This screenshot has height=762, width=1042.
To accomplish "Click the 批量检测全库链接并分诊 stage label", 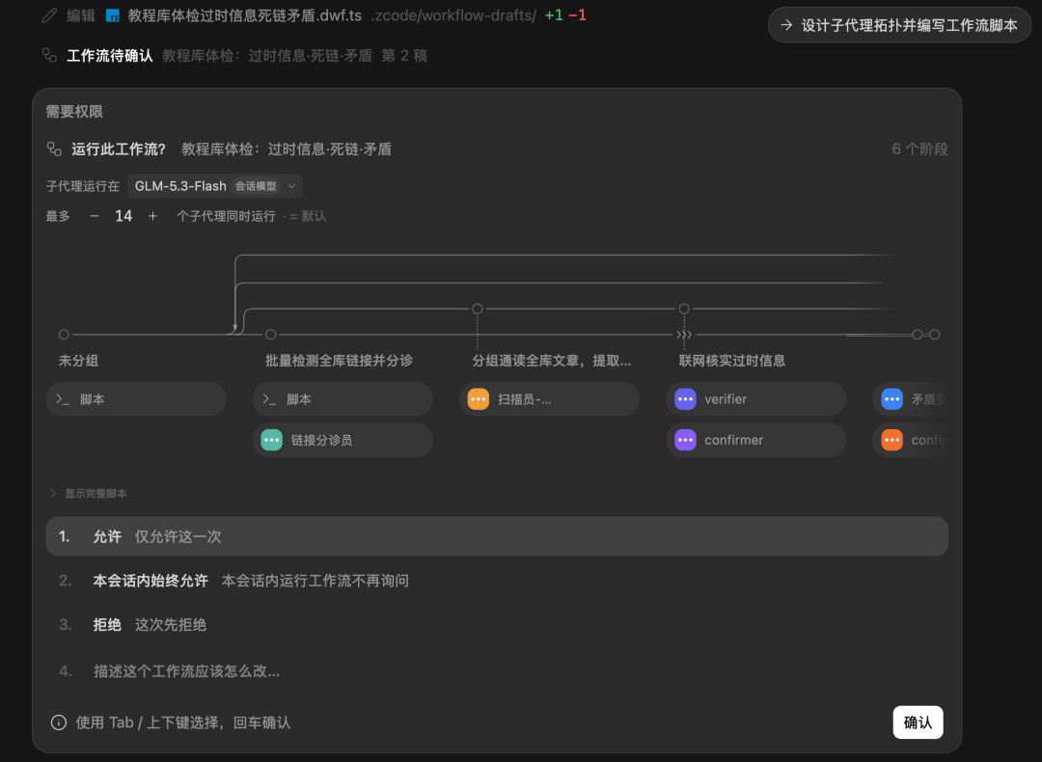I will tap(339, 361).
